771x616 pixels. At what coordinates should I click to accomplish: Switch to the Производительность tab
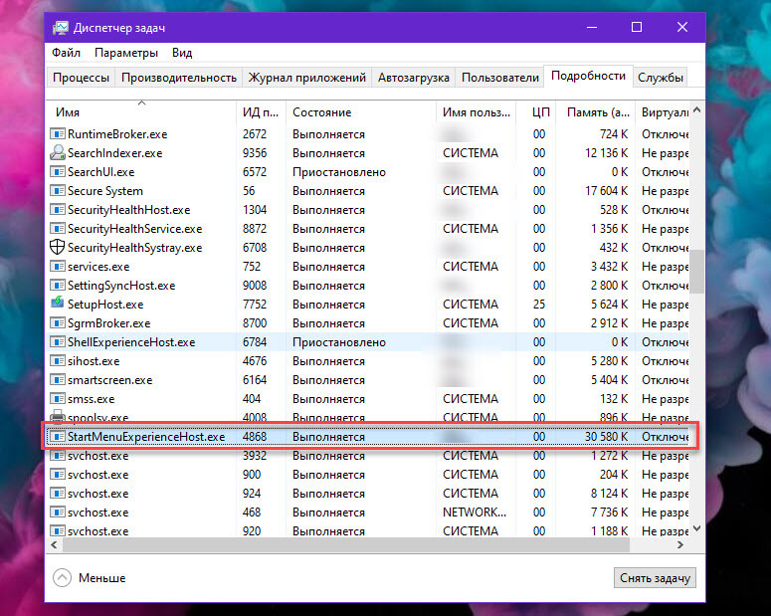click(x=178, y=78)
